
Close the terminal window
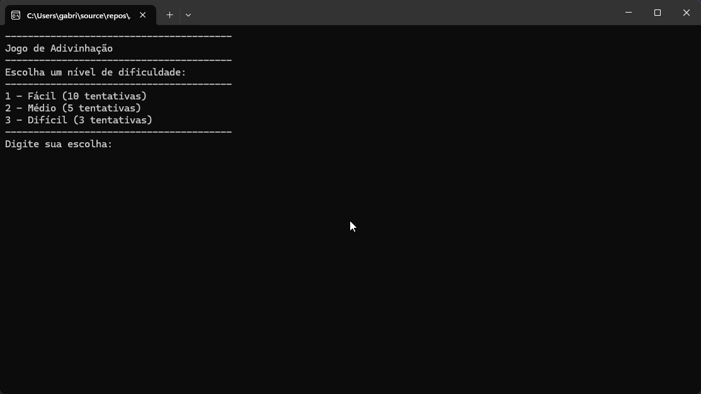[x=687, y=13]
